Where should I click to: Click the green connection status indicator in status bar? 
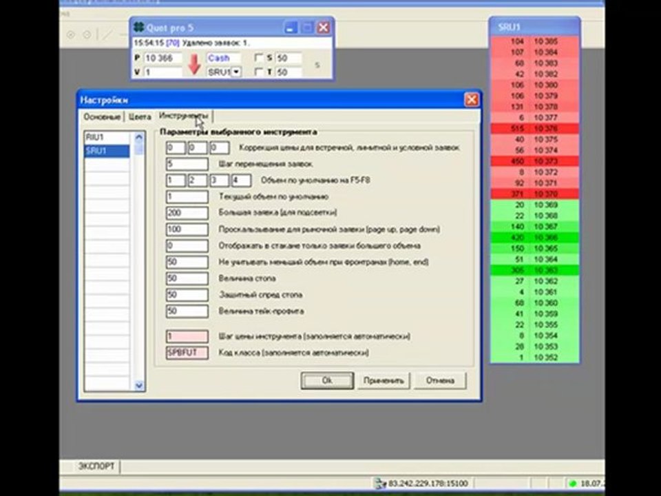(x=572, y=484)
